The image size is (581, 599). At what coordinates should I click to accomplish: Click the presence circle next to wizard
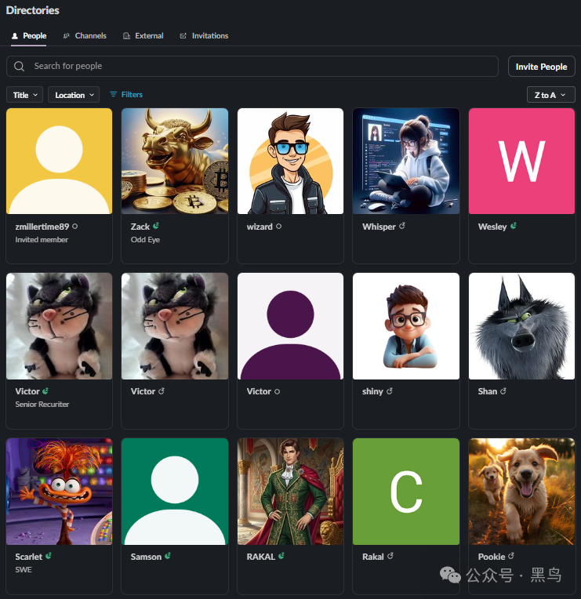[x=278, y=226]
